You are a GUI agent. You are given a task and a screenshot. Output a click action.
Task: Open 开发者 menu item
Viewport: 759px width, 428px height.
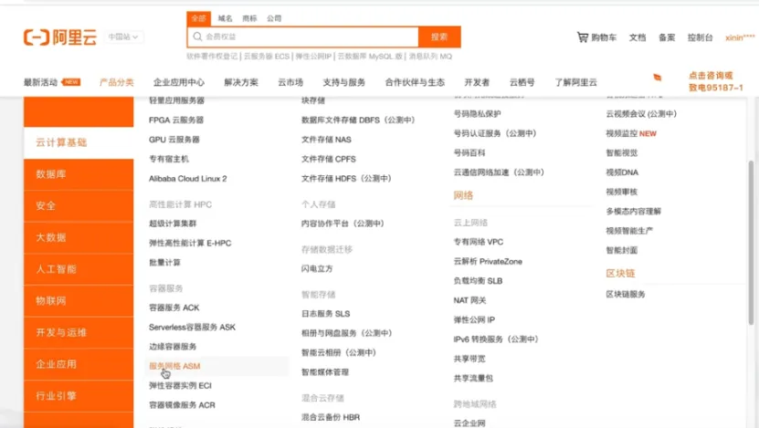477,82
